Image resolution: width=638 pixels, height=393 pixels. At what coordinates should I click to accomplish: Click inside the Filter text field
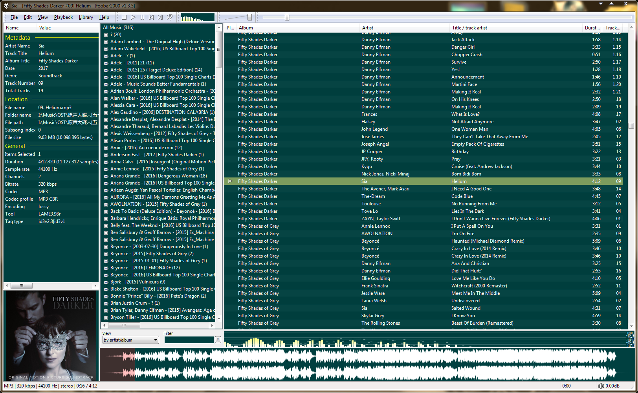(189, 340)
